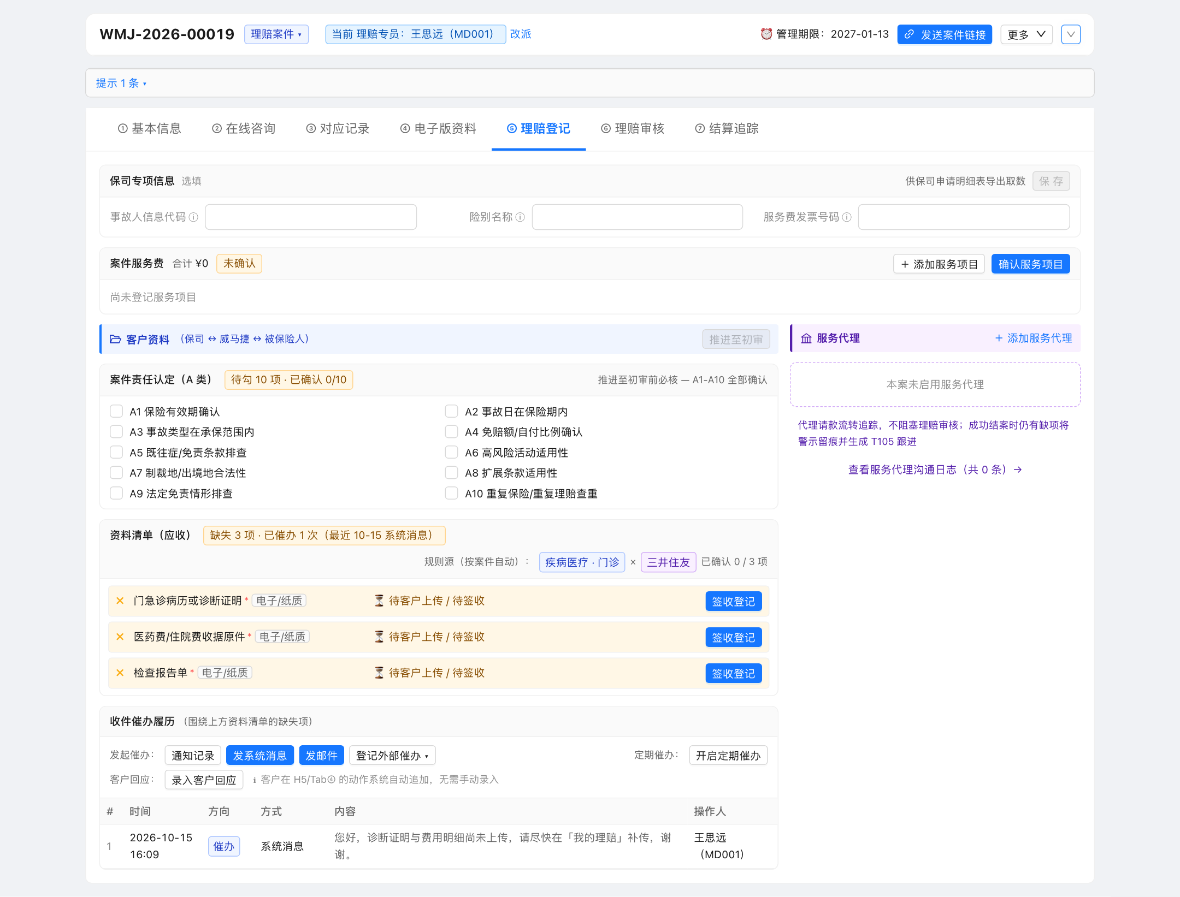
Task: Click the info icon next to 事故人信息代码
Action: (193, 217)
